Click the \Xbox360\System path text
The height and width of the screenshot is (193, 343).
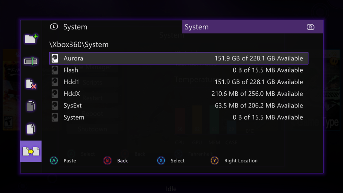[79, 45]
